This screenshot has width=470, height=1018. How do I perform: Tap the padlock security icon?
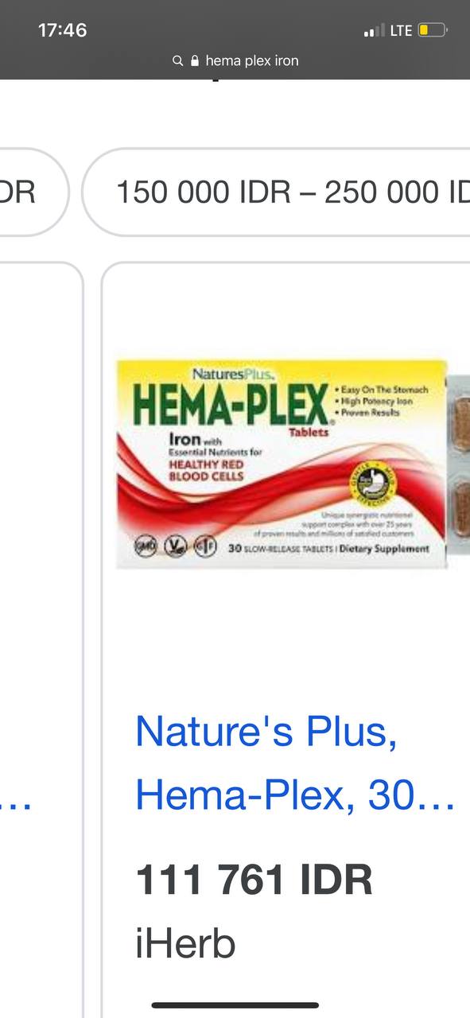tap(194, 60)
